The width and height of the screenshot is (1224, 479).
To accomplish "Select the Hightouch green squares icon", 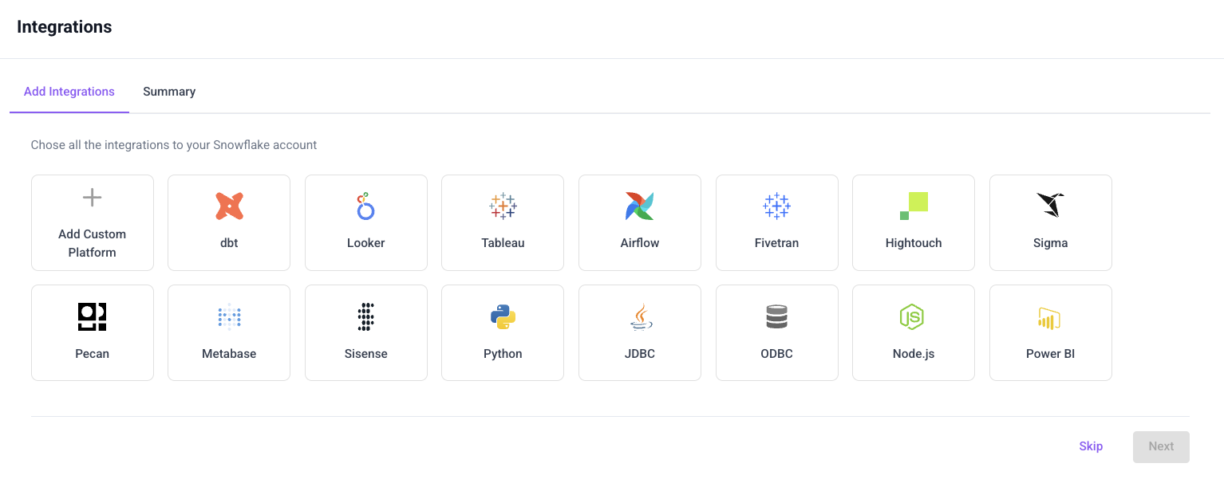I will pos(914,206).
